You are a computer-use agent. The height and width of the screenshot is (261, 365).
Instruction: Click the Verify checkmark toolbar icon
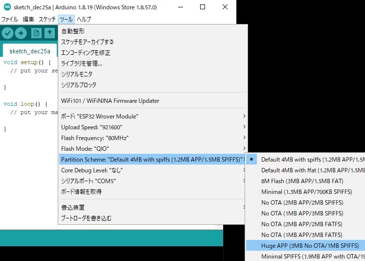pos(7,33)
